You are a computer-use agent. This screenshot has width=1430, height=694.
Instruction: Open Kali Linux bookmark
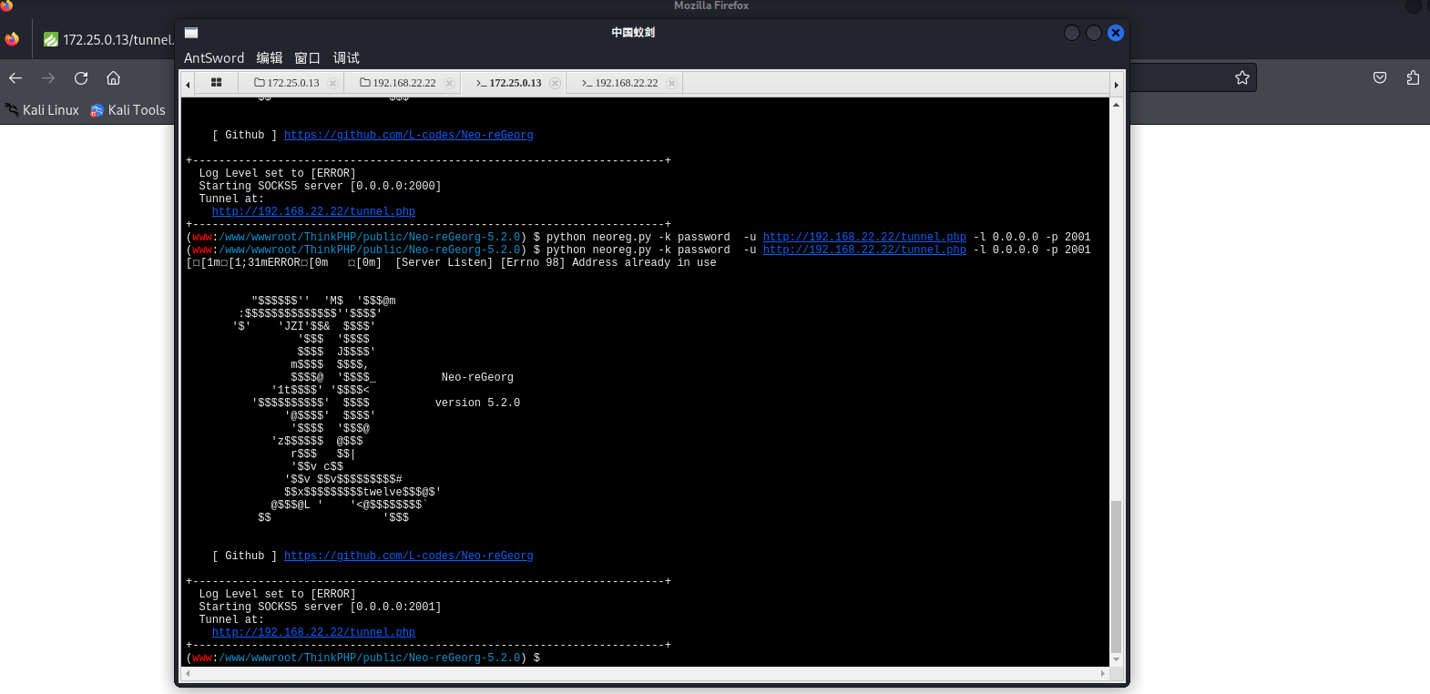[x=42, y=110]
